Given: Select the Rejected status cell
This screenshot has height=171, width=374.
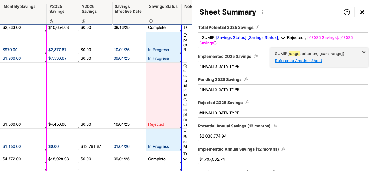Looking at the screenshot, I should [x=164, y=96].
